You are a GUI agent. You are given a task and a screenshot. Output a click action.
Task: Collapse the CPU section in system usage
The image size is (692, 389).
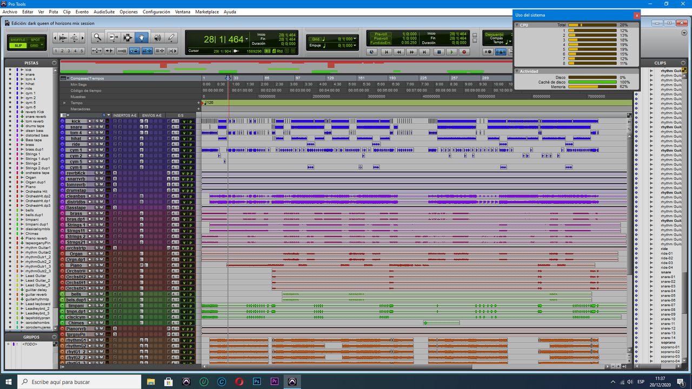(517, 25)
